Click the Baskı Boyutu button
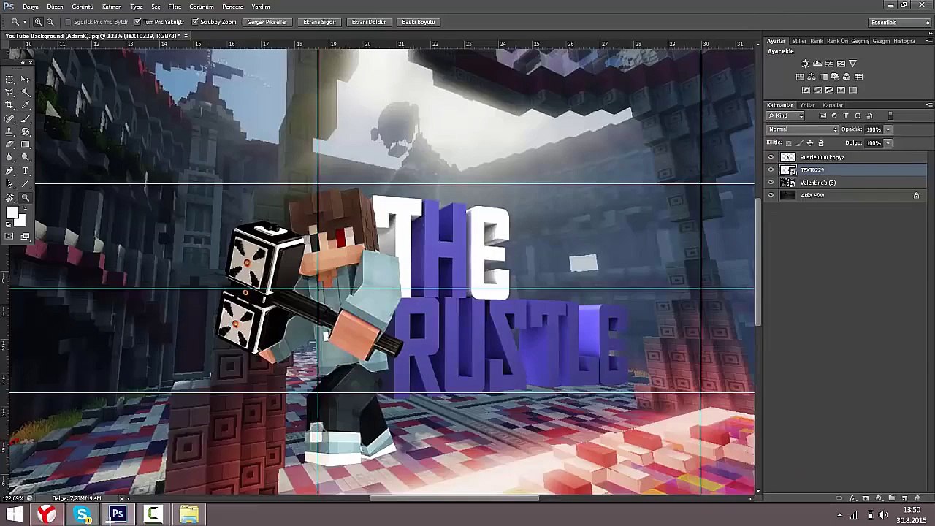Image resolution: width=935 pixels, height=526 pixels. coord(419,22)
